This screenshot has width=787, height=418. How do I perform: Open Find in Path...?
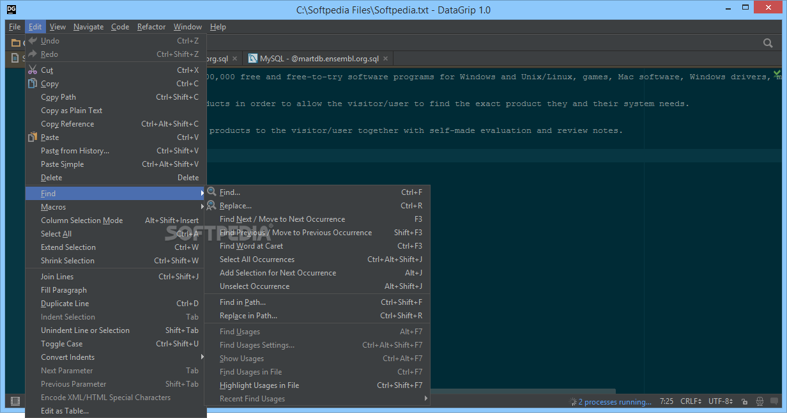coord(317,302)
